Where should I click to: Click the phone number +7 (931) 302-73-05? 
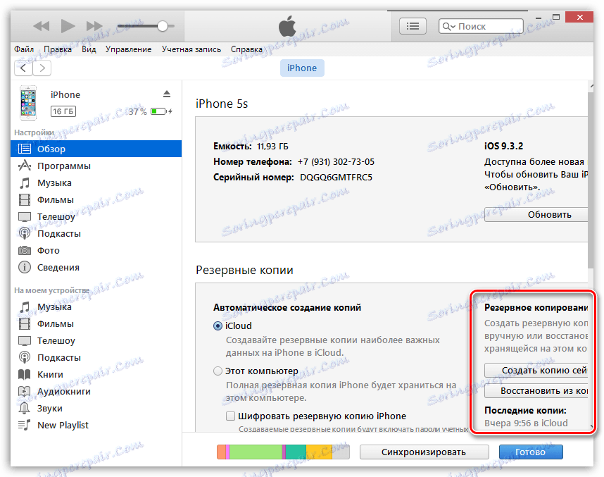click(x=336, y=162)
